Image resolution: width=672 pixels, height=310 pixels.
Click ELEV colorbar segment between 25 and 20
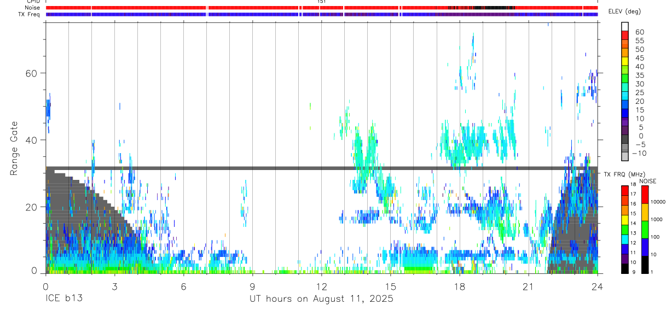[625, 96]
